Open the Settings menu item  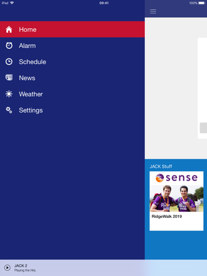[72, 110]
